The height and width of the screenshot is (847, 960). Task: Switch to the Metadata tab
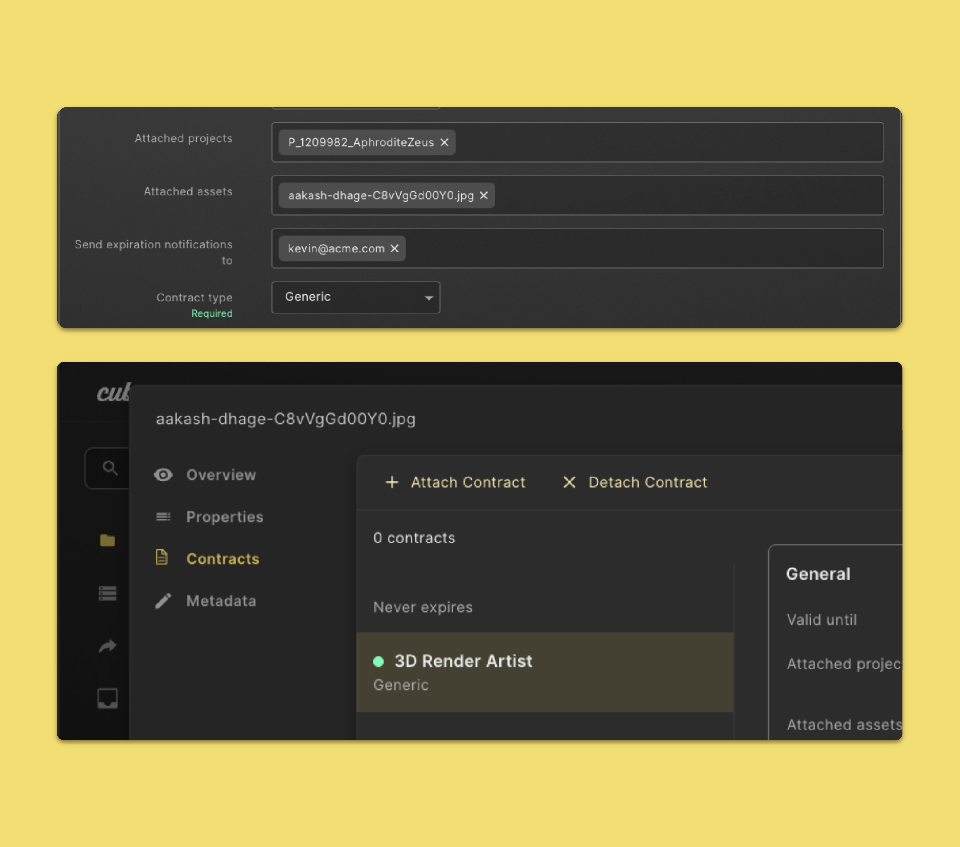[x=221, y=601]
